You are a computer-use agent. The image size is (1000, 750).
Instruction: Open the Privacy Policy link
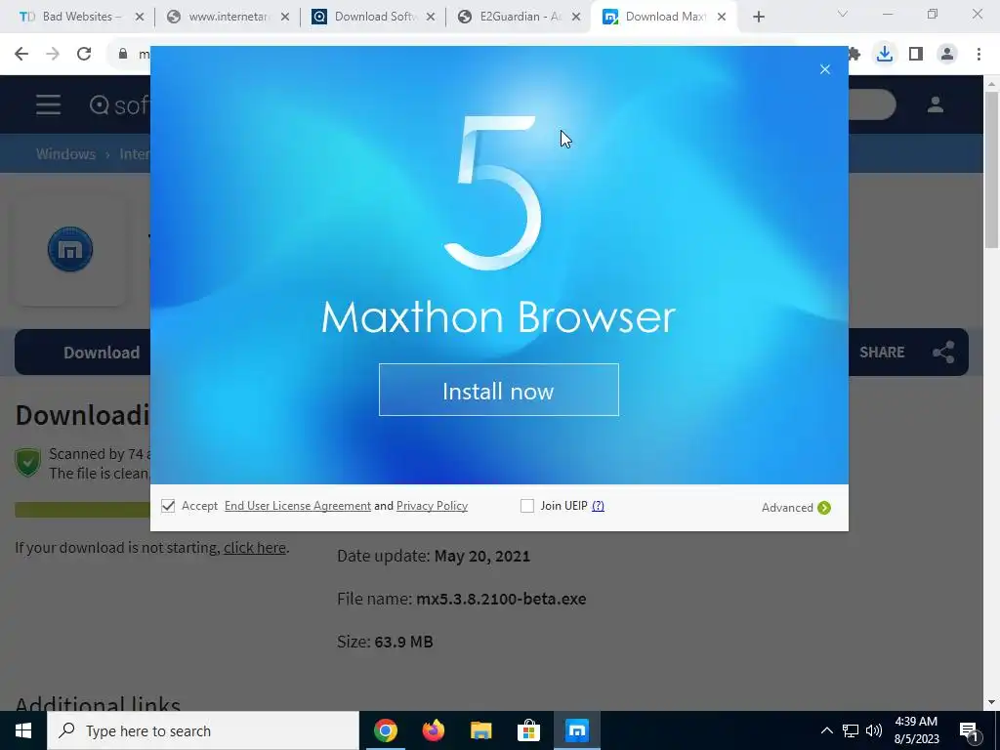coord(432,506)
